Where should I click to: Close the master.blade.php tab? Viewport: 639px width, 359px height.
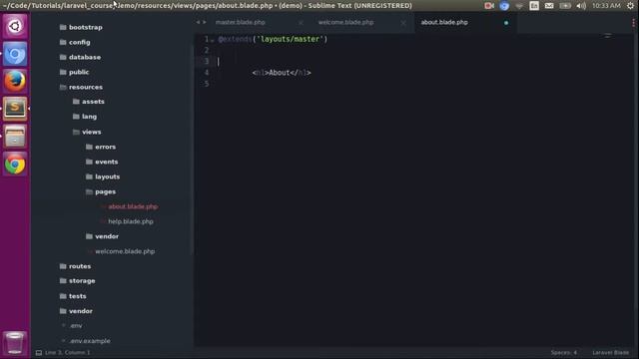pos(301,23)
